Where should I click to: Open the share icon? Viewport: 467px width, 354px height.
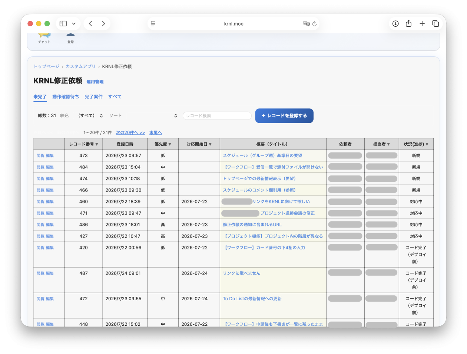[x=408, y=23]
